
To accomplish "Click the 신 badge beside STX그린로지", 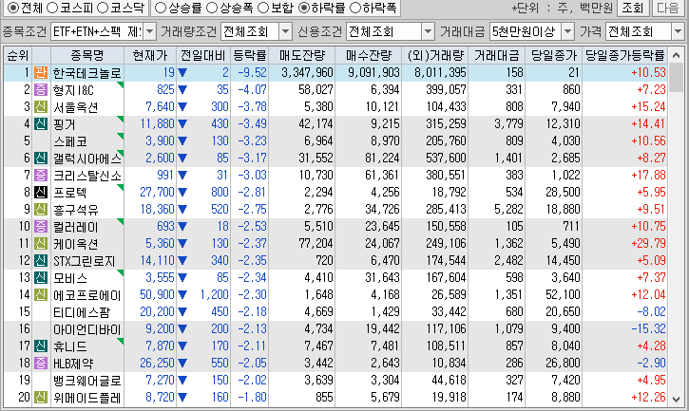I will 41,260.
